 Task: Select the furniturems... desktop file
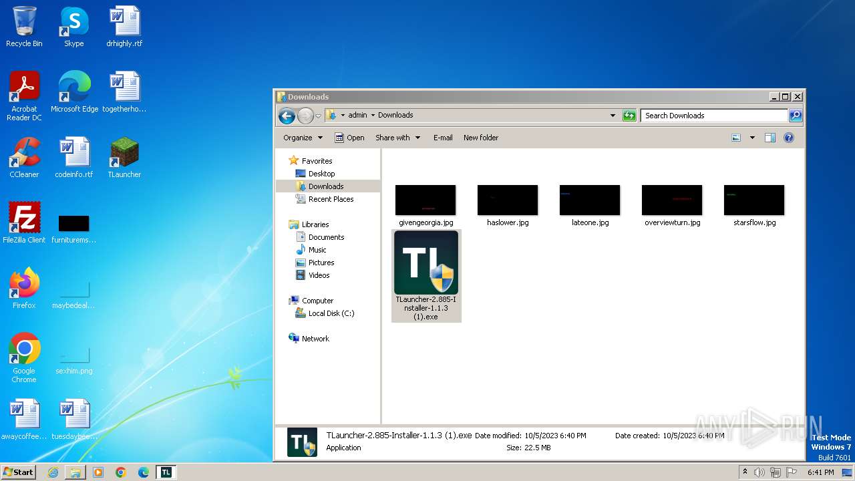pos(74,227)
